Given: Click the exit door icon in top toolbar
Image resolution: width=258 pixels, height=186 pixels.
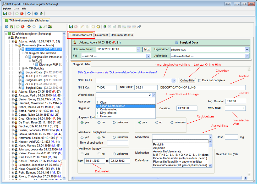Looking at the screenshot, I should pos(41,13).
